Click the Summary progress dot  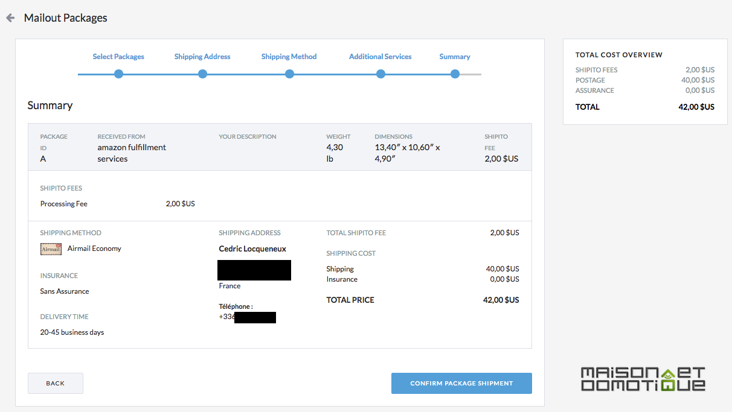click(x=455, y=74)
